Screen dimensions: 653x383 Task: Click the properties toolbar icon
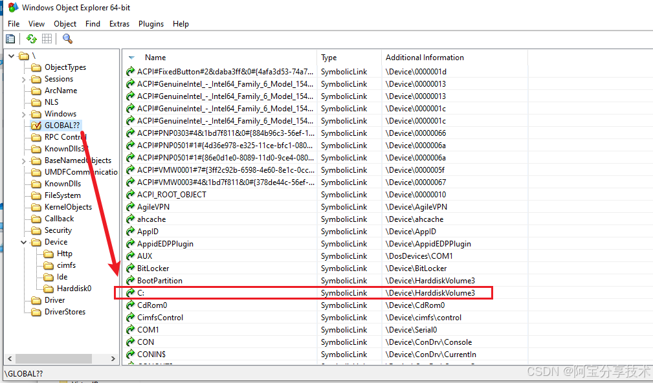click(10, 39)
